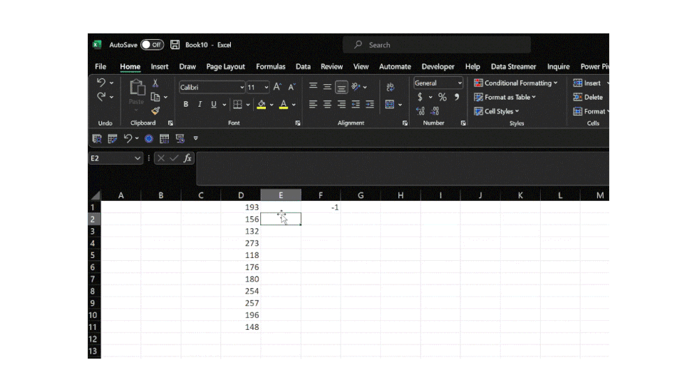
Task: Click the Search box
Action: coord(437,45)
